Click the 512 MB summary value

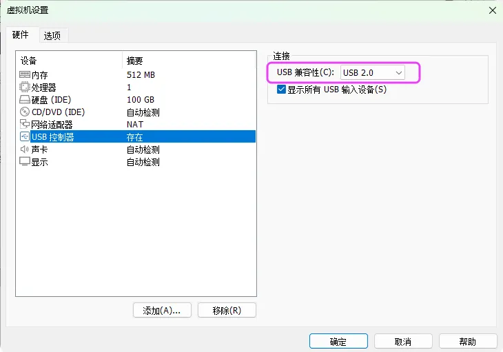141,74
